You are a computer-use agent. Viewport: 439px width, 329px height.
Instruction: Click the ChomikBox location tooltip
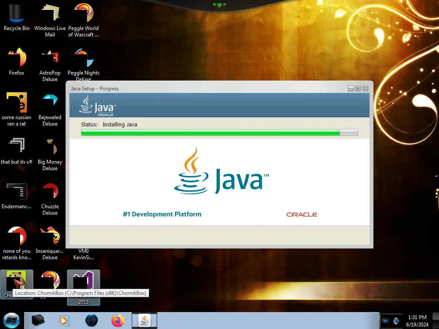(81, 293)
